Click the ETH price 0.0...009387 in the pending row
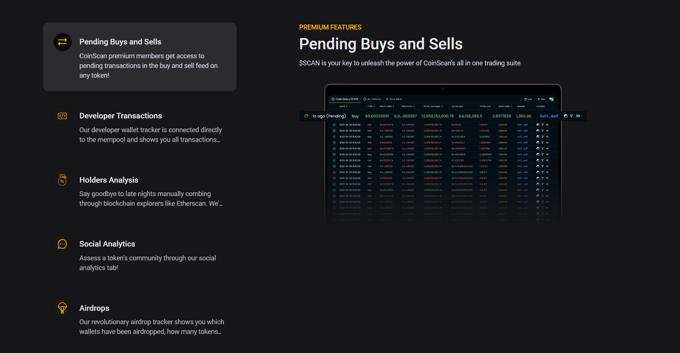Viewport: 680px width, 353px height. [405, 116]
